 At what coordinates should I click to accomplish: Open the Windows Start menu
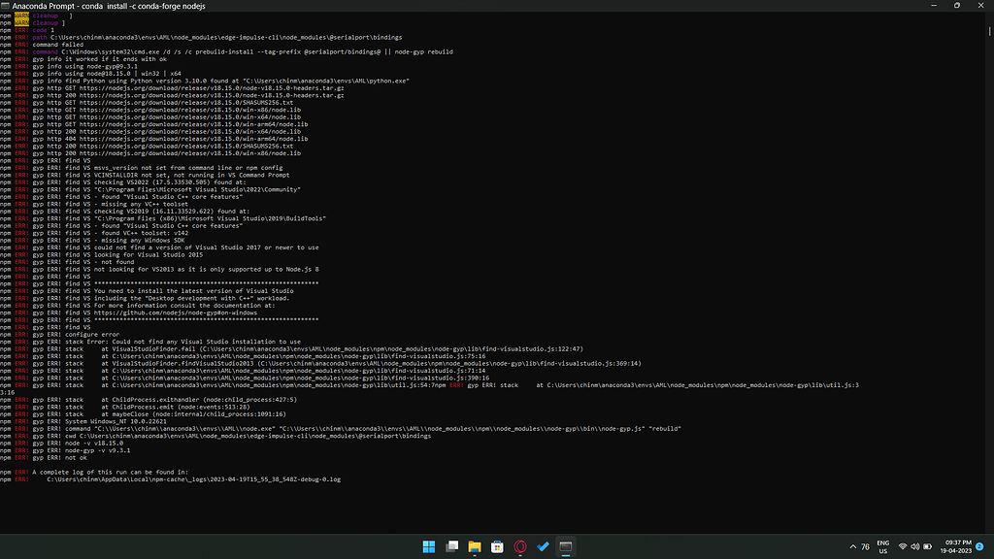pyautogui.click(x=426, y=546)
